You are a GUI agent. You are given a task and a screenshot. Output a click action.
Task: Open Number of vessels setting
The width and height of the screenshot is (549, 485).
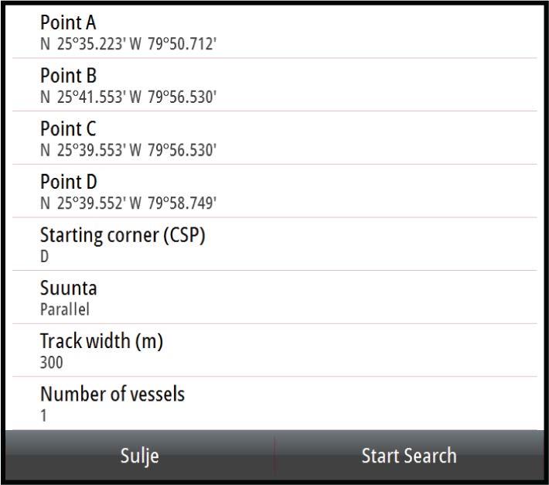[x=274, y=404]
